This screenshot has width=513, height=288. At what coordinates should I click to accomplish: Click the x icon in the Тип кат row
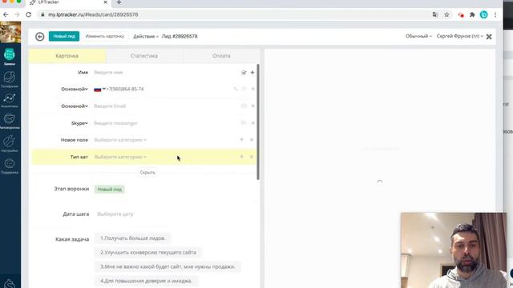point(252,157)
